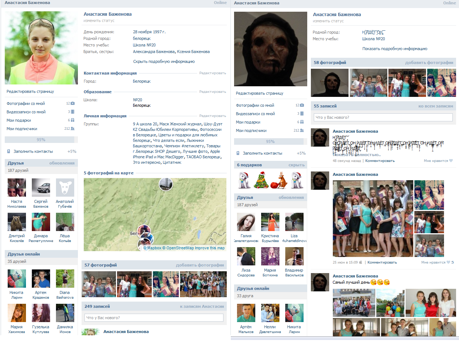This screenshot has height=344, width=459.
Task: Open 'обновления' in right profile Друзья header
Action: [x=291, y=197]
